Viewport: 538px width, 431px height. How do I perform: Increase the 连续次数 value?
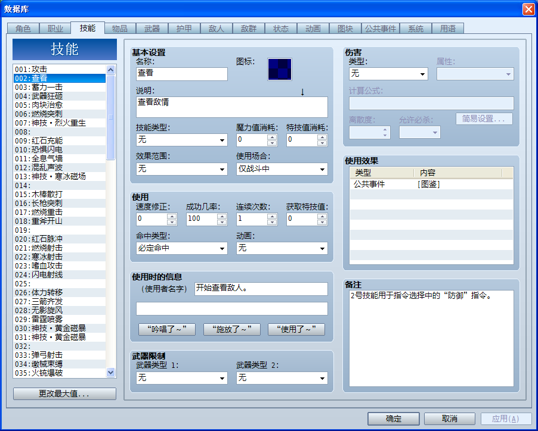[x=272, y=216]
